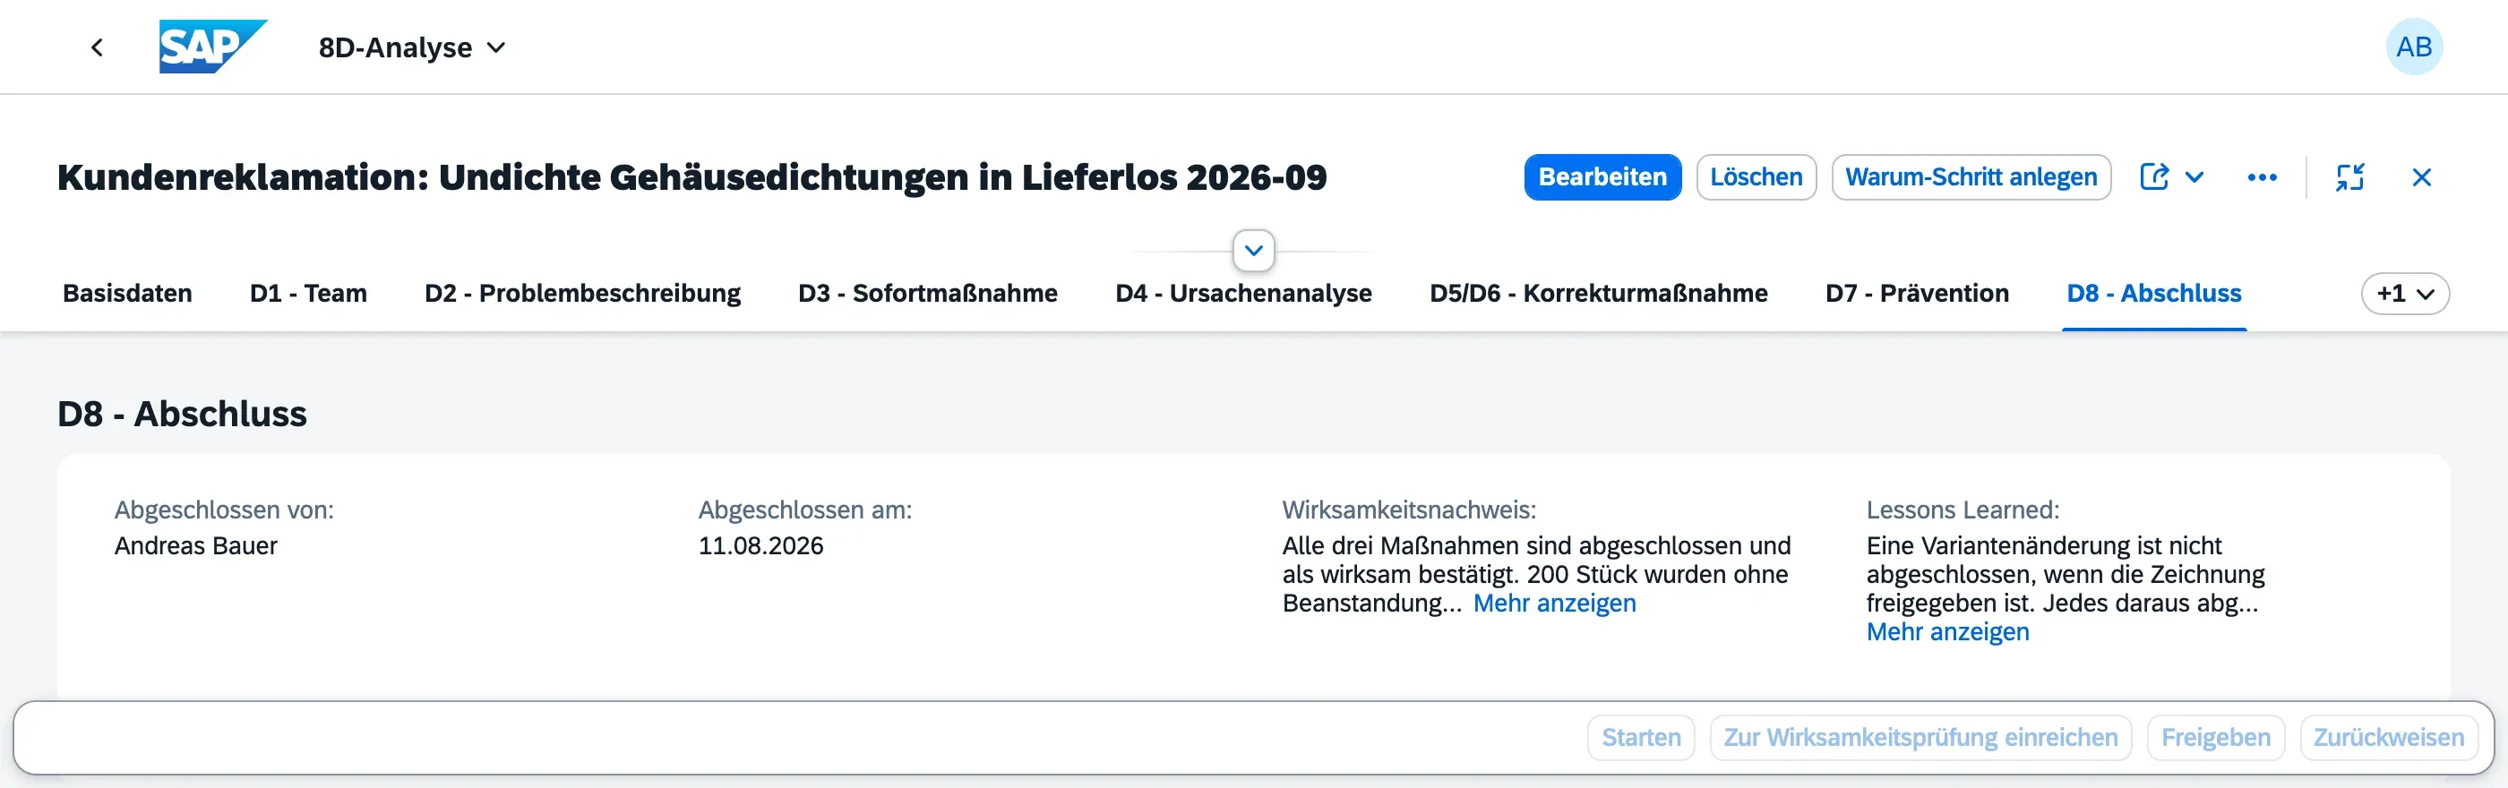This screenshot has width=2508, height=788.
Task: Close the 8D analysis page
Action: click(x=2421, y=177)
